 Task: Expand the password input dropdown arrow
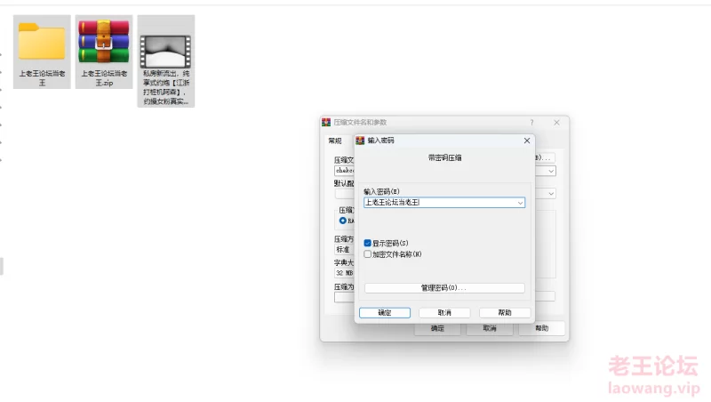pyautogui.click(x=520, y=203)
